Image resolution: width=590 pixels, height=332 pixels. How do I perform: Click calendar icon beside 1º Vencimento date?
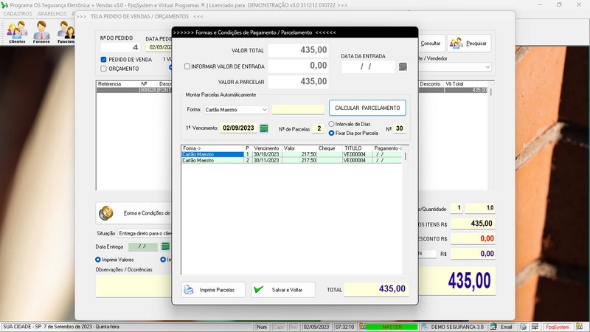(264, 128)
